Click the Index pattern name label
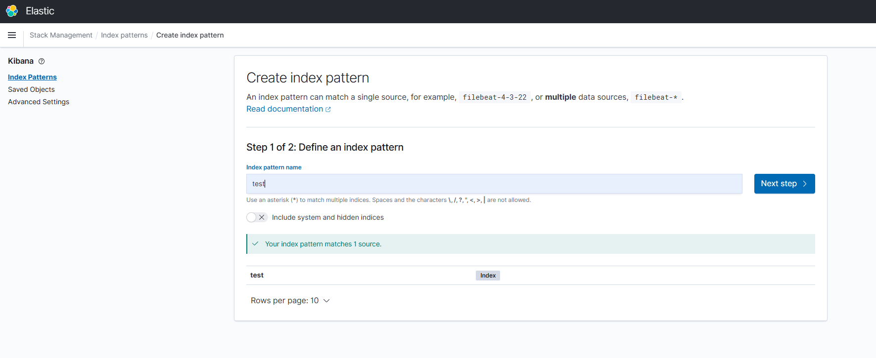 click(x=274, y=167)
